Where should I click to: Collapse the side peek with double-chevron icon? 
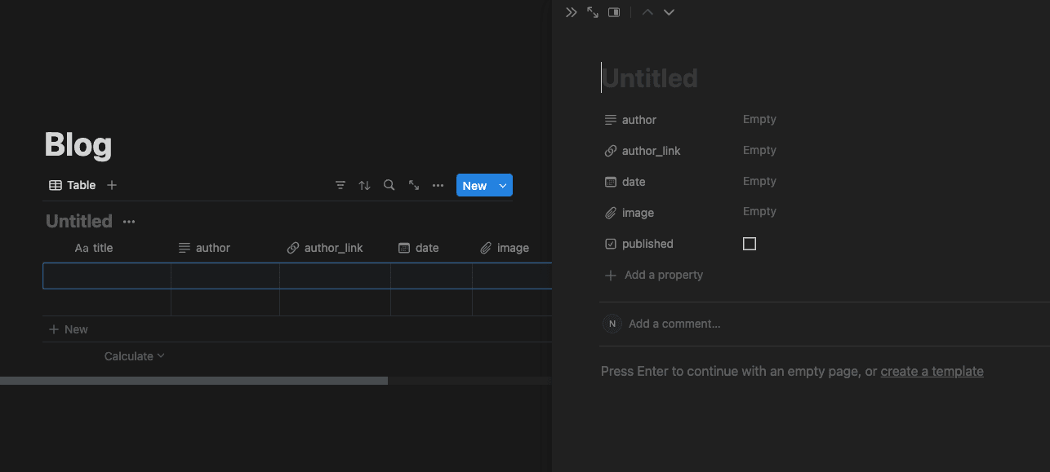(x=571, y=11)
